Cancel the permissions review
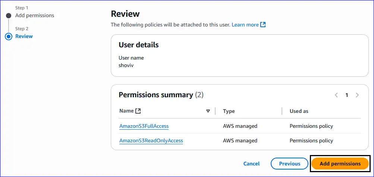 coord(251,164)
